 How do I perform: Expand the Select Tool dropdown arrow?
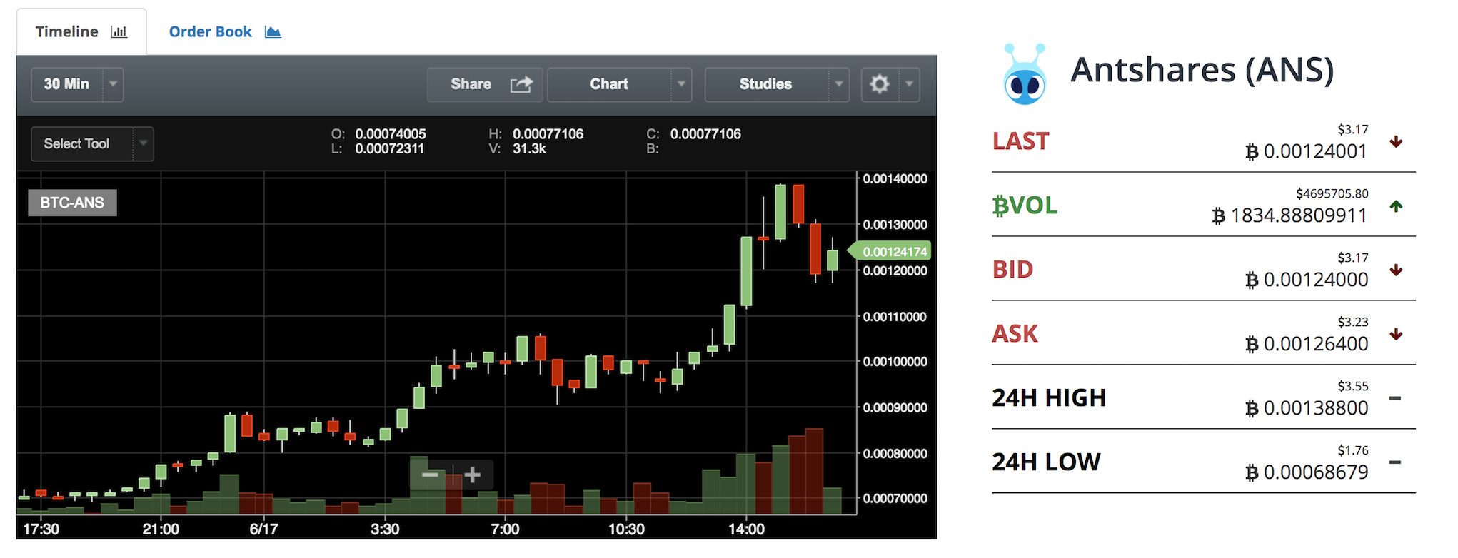(143, 143)
